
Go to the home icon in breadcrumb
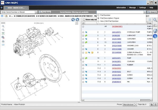click(x=6, y=16)
